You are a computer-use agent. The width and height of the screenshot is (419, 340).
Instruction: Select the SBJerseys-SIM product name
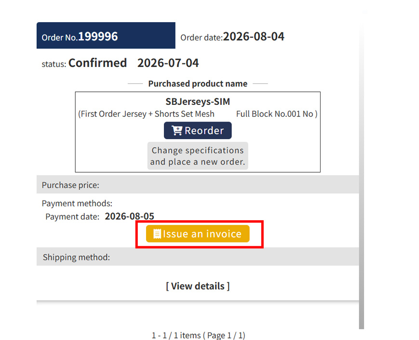198,101
